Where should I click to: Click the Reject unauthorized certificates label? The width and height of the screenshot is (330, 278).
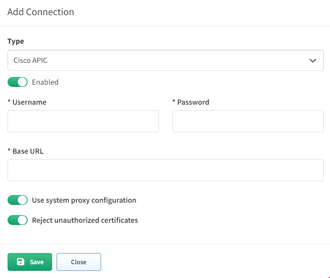tap(85, 220)
